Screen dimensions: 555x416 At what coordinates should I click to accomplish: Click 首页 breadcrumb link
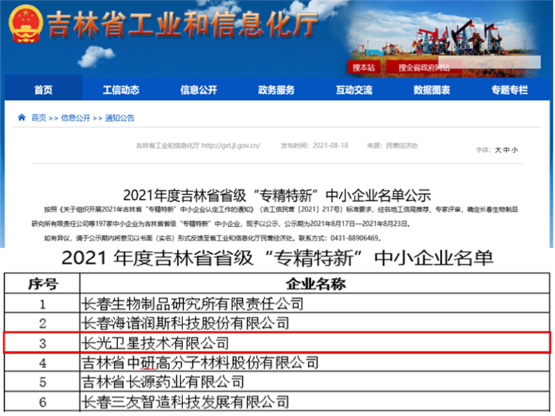point(39,119)
